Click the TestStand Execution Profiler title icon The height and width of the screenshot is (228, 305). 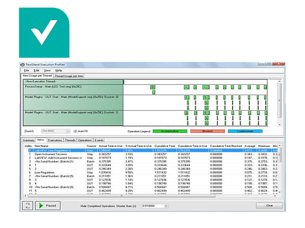click(x=22, y=65)
